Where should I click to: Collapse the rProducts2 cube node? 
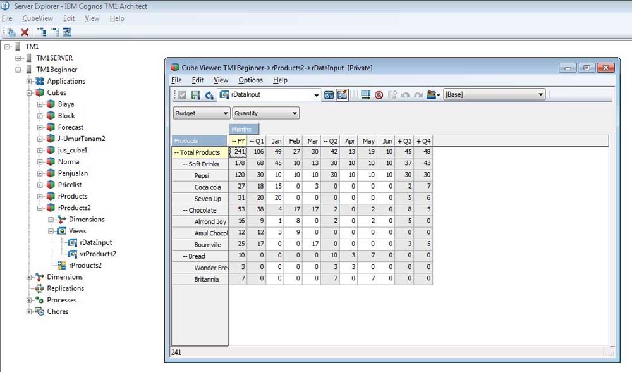pyautogui.click(x=40, y=208)
